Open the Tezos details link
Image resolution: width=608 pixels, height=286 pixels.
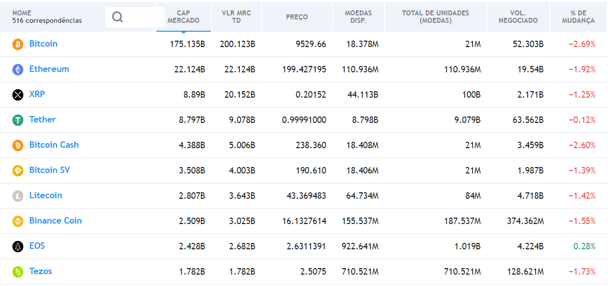tap(40, 271)
